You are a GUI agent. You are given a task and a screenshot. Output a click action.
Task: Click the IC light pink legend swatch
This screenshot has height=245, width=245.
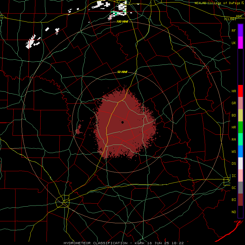pos(240,176)
